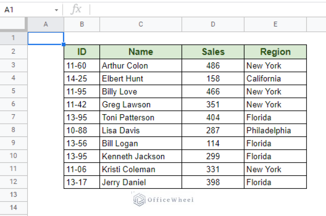This screenshot has width=326, height=216.
Task: Select the Philadelphia region cell
Action: (x=275, y=130)
